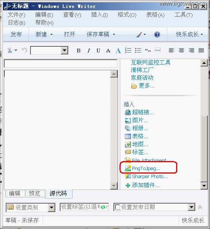210x229 pixels.
Task: Open the 互联网监控工具 link
Action: [x=151, y=63]
